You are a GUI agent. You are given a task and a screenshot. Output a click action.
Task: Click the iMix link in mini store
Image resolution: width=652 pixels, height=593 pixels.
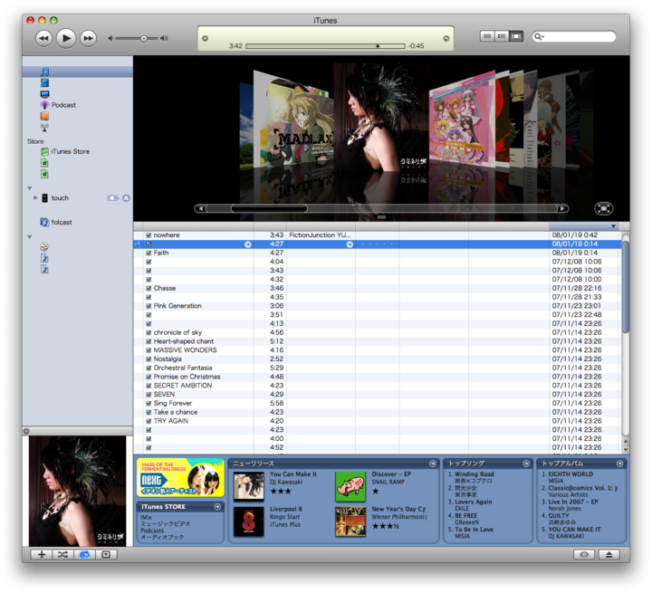[x=146, y=517]
